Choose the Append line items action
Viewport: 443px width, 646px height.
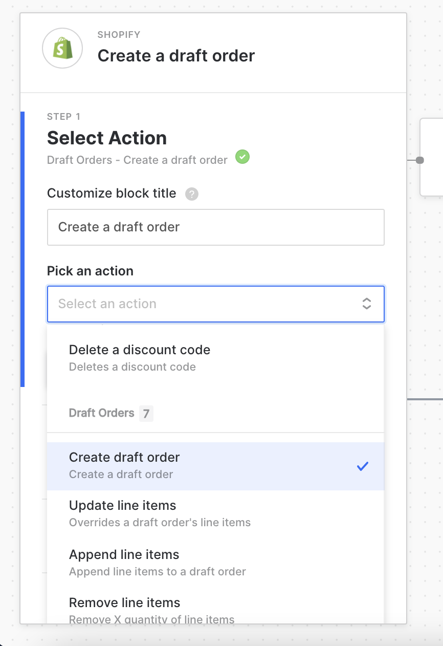tap(124, 562)
